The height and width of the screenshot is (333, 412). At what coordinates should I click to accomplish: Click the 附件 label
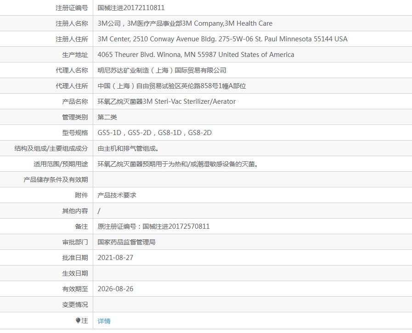[x=81, y=195]
